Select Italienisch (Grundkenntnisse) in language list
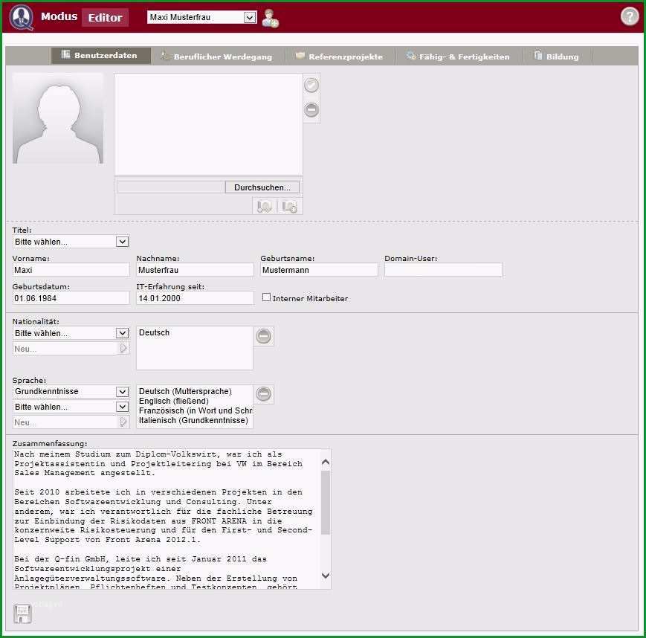Screen dimensions: 646x638 (x=193, y=420)
